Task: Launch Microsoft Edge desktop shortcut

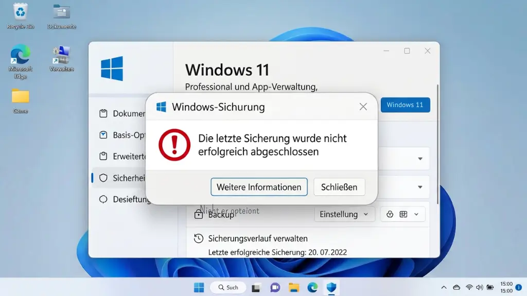Action: pyautogui.click(x=21, y=62)
